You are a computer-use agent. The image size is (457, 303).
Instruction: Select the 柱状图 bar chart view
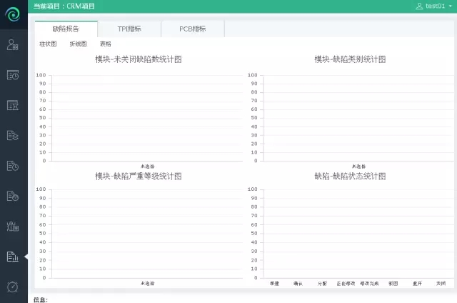(x=48, y=44)
